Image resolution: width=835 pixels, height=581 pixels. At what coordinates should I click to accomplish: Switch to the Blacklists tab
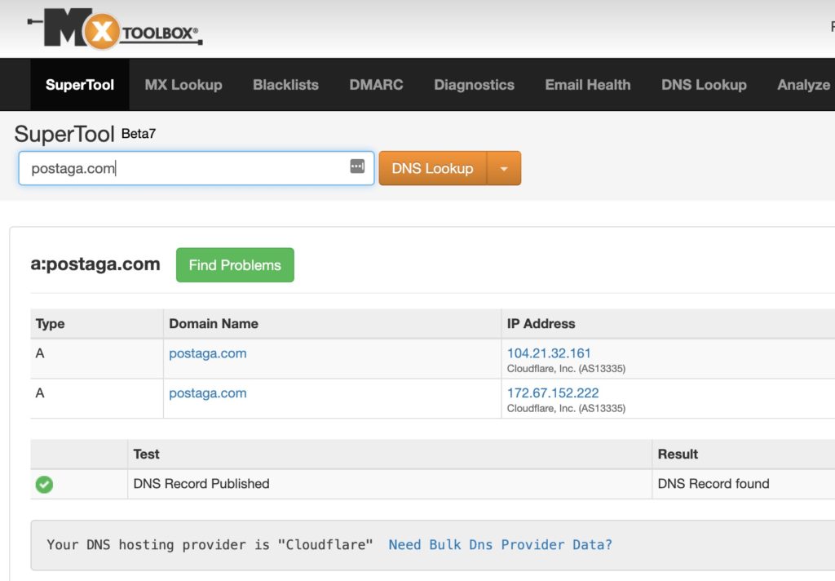[285, 85]
